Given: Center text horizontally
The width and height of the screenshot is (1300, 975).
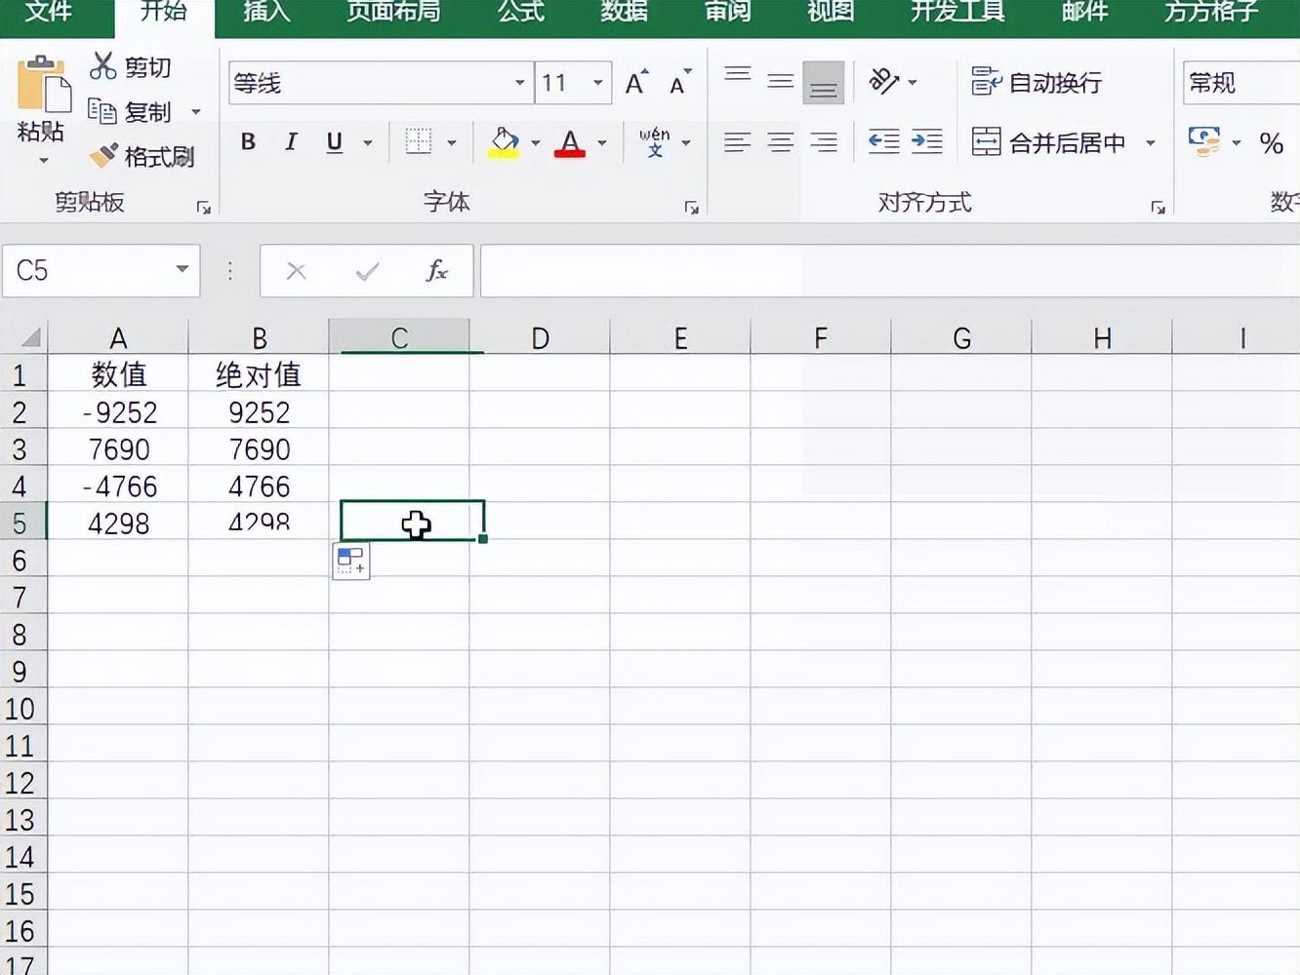Looking at the screenshot, I should pos(780,143).
